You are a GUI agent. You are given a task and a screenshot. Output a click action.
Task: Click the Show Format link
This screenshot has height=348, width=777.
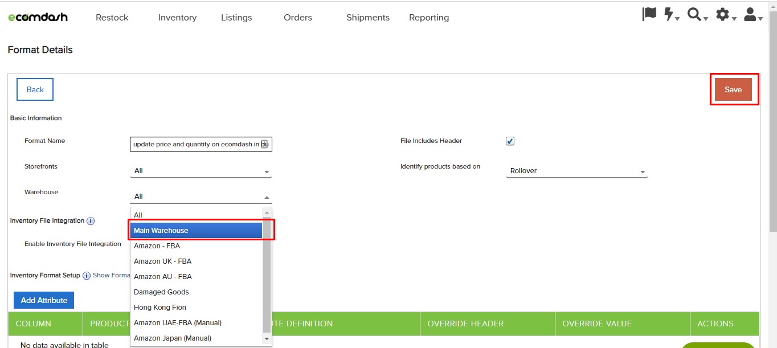point(112,276)
